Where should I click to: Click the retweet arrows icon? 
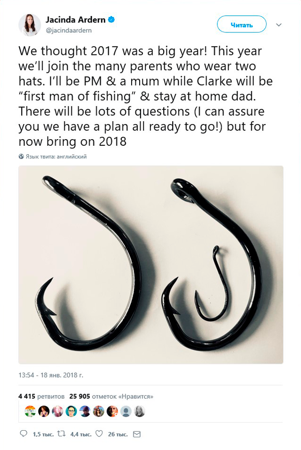click(62, 434)
